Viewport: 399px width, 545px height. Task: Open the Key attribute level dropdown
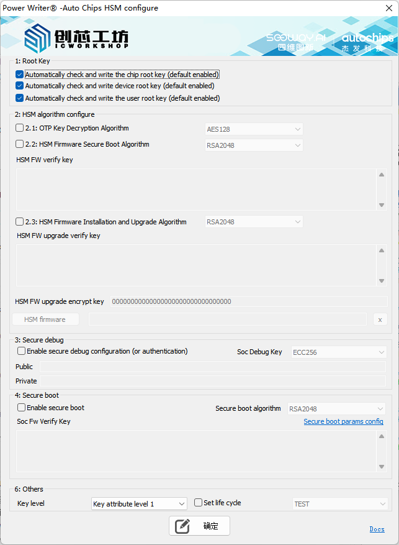(138, 503)
